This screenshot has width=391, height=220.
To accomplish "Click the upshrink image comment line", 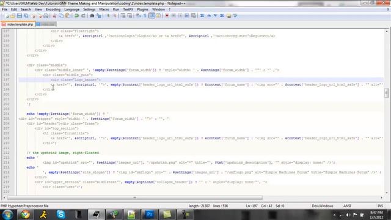I will point(62,153).
